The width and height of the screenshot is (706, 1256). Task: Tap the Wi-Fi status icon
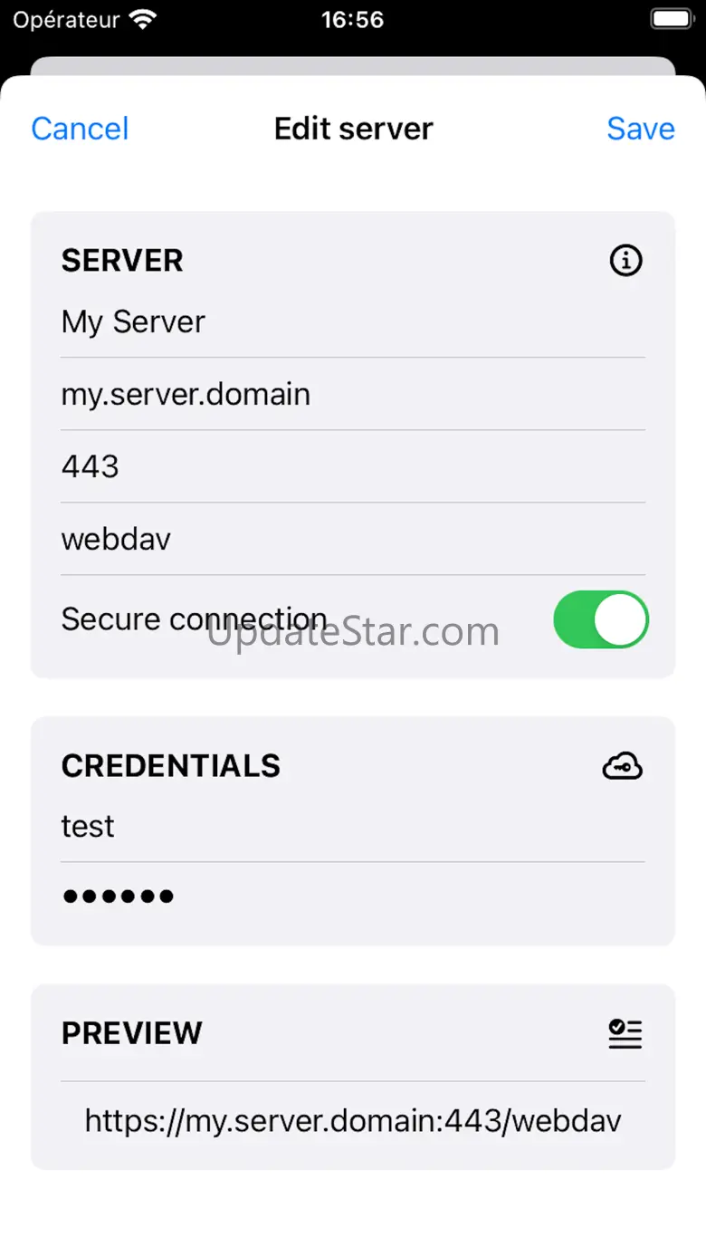[142, 20]
